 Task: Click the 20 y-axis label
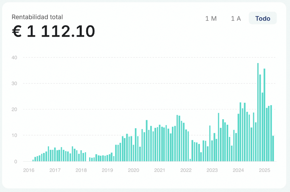click(15, 109)
